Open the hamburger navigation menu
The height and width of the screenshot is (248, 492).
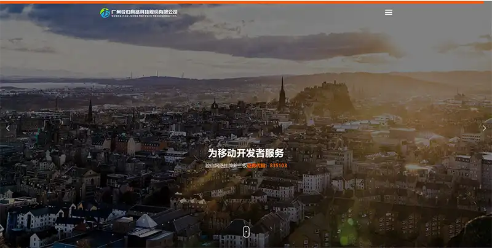tap(388, 12)
